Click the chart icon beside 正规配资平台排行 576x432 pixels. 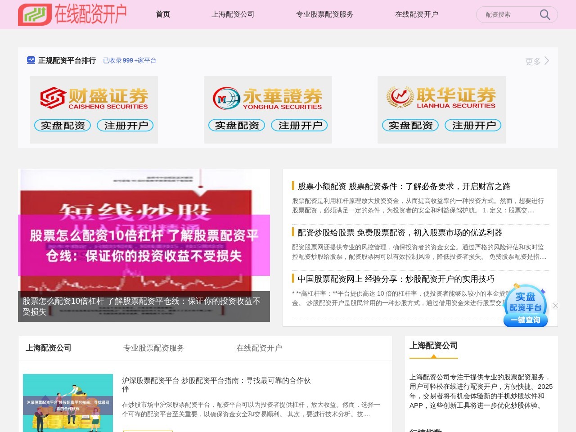(x=31, y=60)
